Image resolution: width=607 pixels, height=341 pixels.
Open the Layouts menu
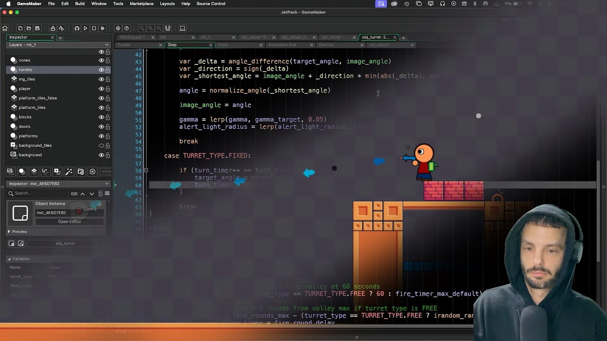(167, 3)
